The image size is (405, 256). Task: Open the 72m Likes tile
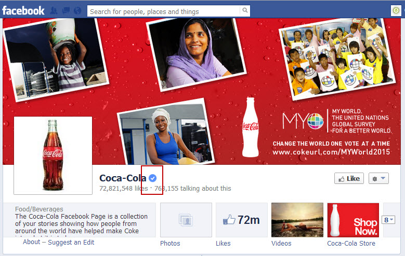click(242, 220)
